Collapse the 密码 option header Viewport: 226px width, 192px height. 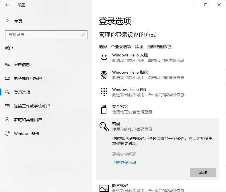(157, 127)
